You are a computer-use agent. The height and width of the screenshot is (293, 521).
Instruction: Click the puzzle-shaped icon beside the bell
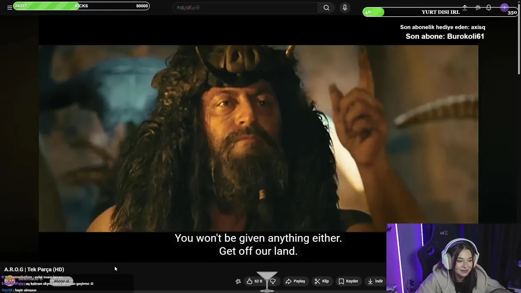478,7
